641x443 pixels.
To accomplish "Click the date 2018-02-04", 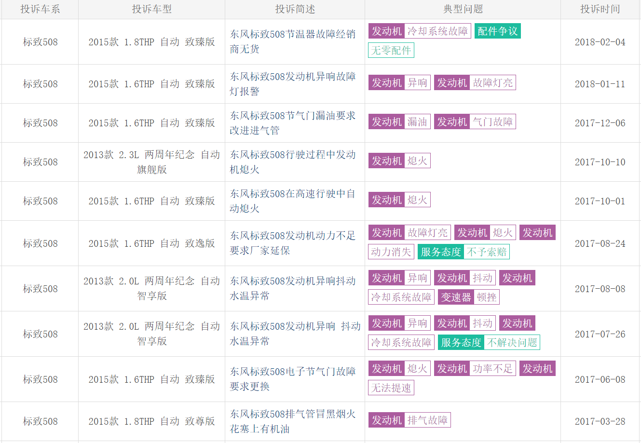I will 600,42.
